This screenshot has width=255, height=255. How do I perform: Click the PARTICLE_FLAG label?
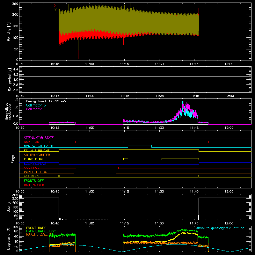(x=36, y=172)
